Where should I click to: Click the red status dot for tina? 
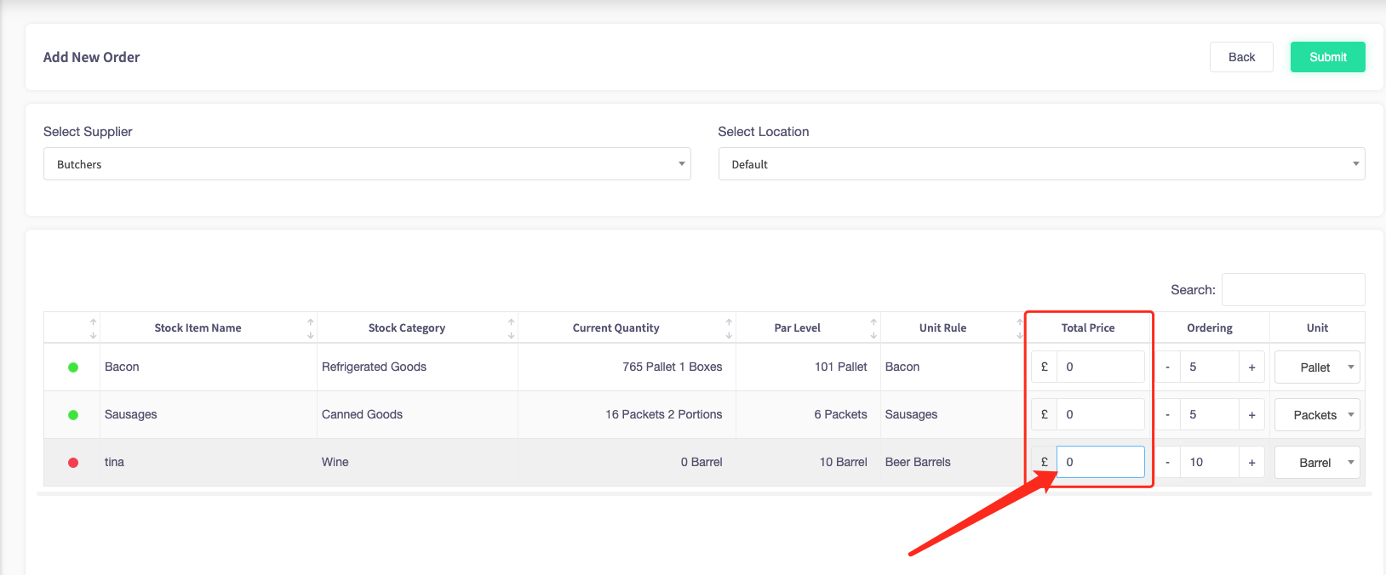pyautogui.click(x=73, y=463)
